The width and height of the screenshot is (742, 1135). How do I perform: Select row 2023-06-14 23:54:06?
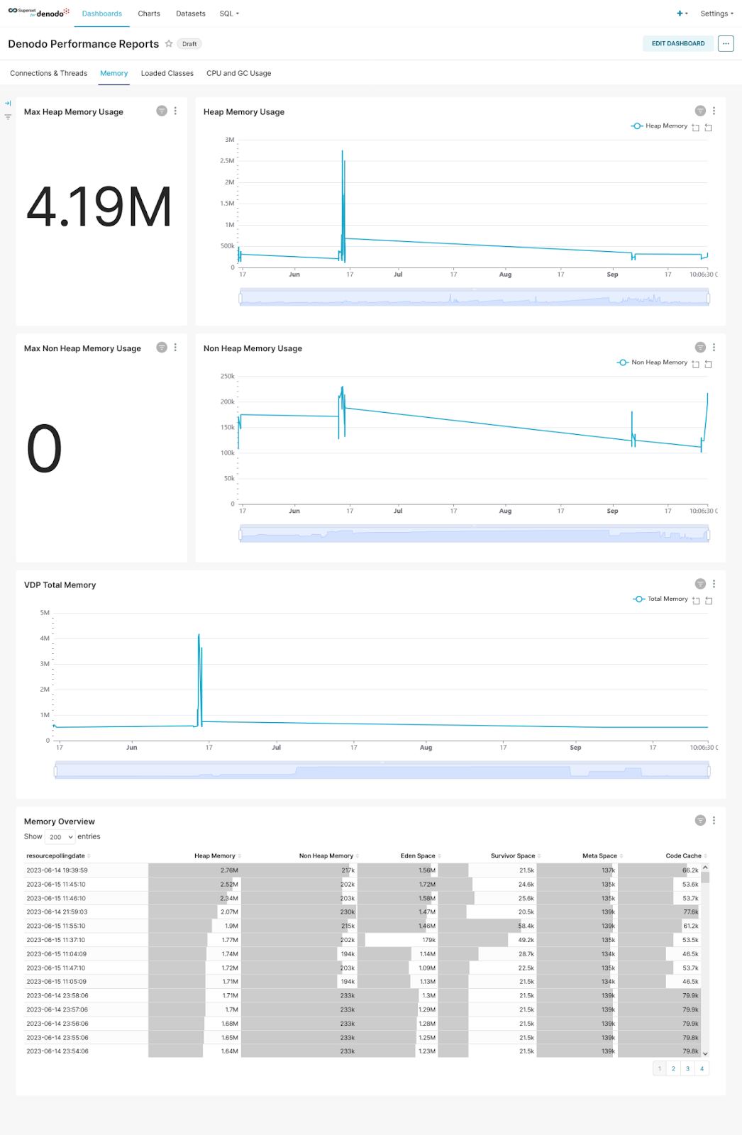click(x=363, y=1051)
